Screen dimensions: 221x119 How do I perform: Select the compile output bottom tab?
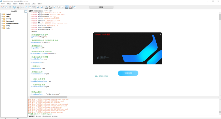31,117
